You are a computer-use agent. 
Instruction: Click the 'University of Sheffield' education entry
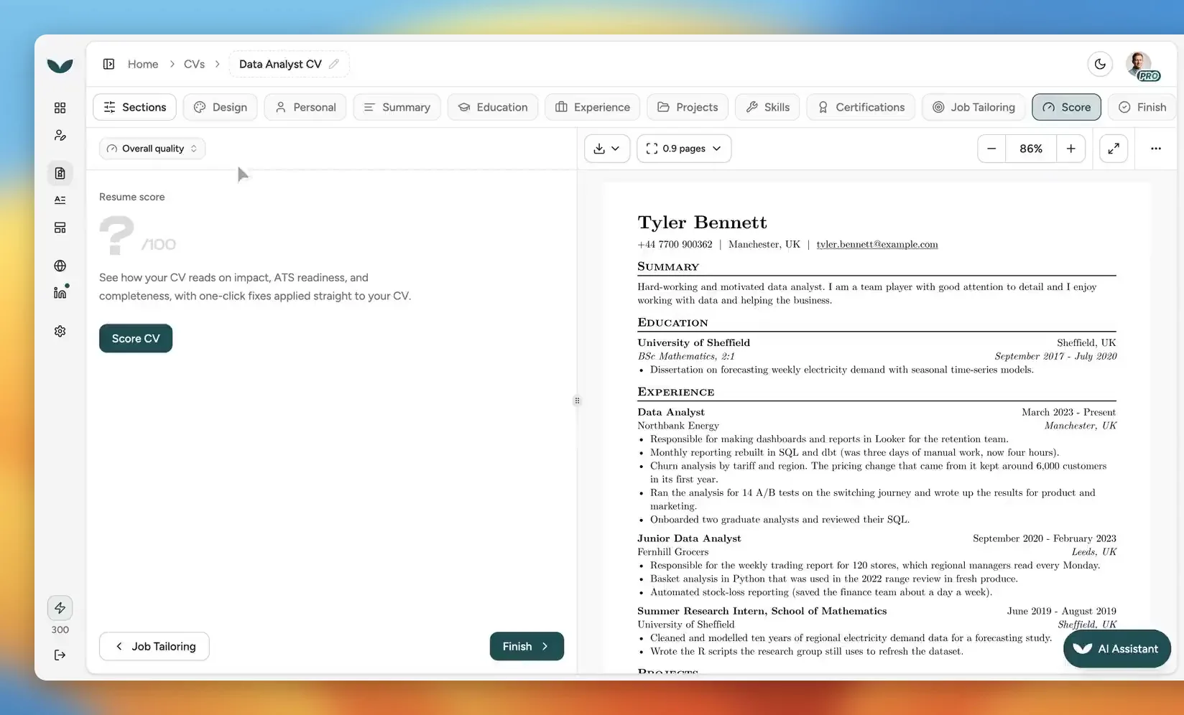point(693,342)
